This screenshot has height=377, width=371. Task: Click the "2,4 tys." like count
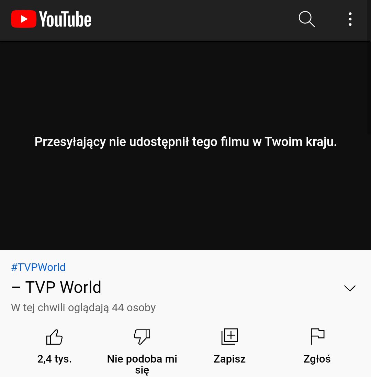click(x=54, y=359)
